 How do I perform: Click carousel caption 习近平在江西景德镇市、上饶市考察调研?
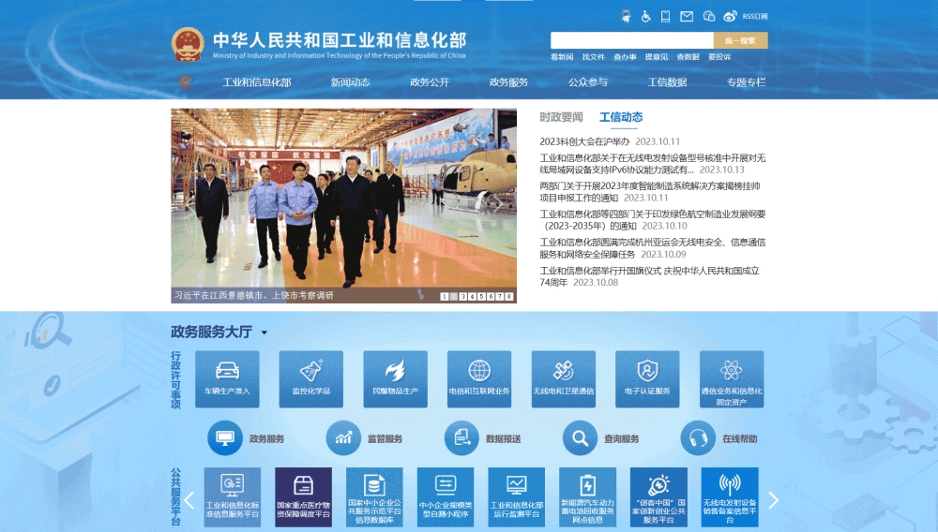tap(254, 296)
